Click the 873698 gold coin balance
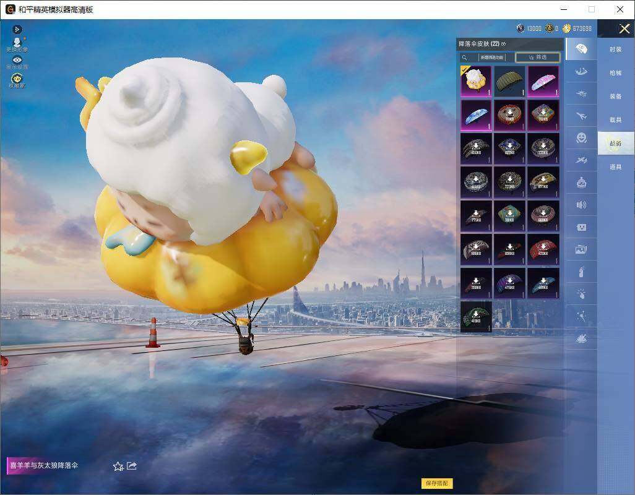 [x=577, y=28]
